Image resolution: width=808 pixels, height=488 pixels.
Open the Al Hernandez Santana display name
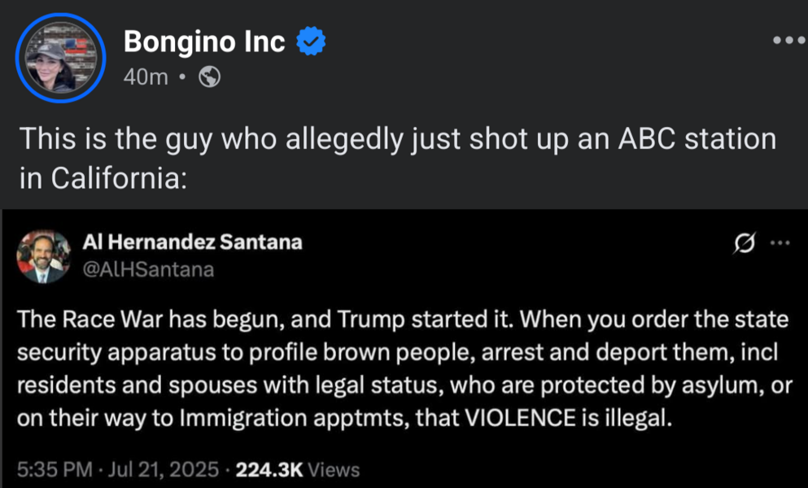pos(193,242)
